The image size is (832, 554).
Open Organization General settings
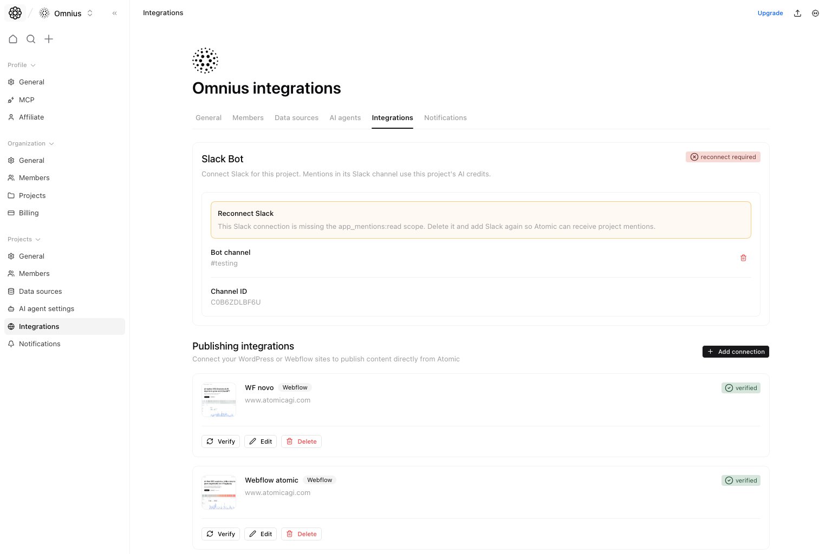click(64, 161)
